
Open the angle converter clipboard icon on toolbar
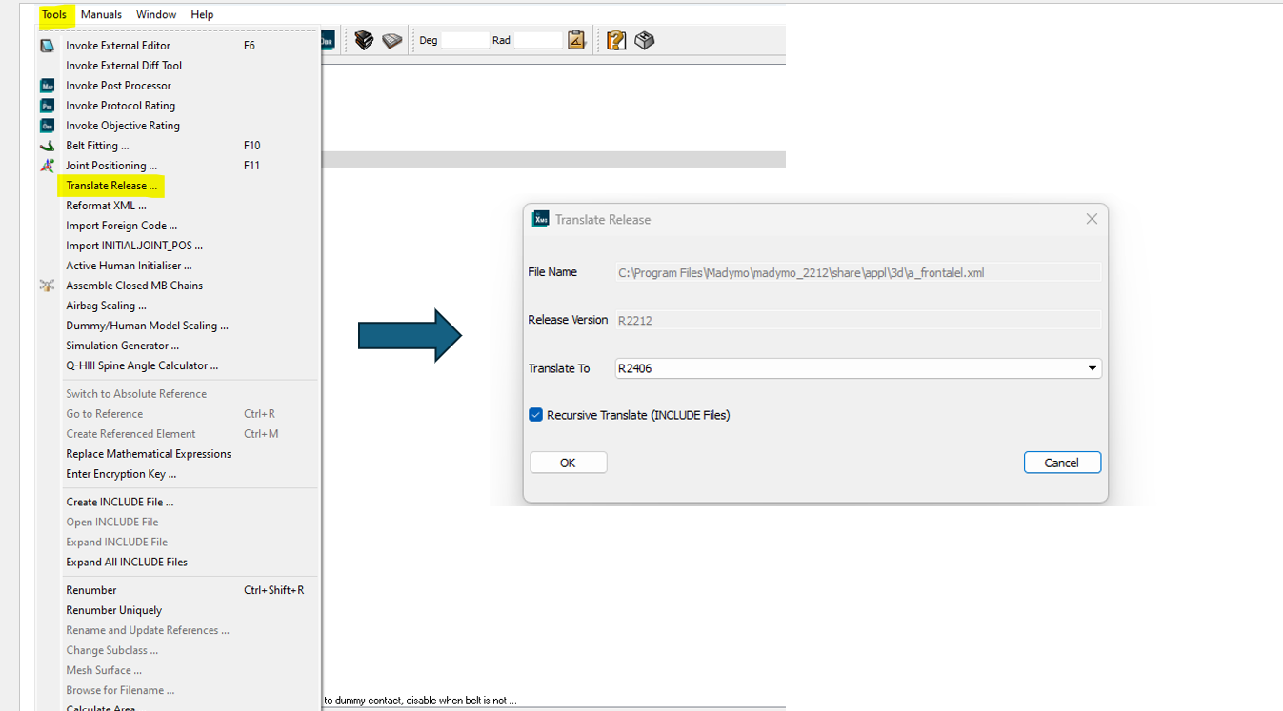[x=575, y=40]
